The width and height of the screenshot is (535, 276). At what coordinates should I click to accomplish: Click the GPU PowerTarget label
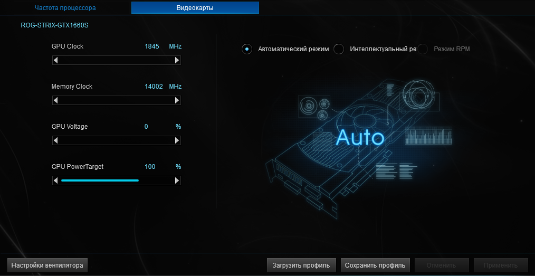[x=78, y=166]
